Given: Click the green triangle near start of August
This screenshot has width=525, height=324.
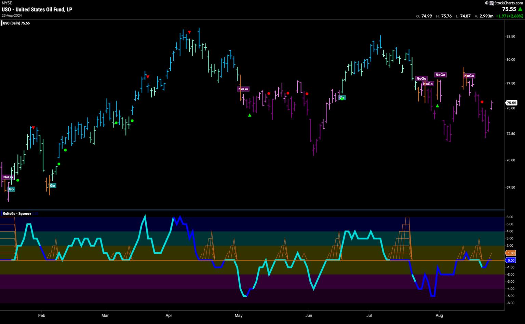Looking at the screenshot, I should 437,106.
